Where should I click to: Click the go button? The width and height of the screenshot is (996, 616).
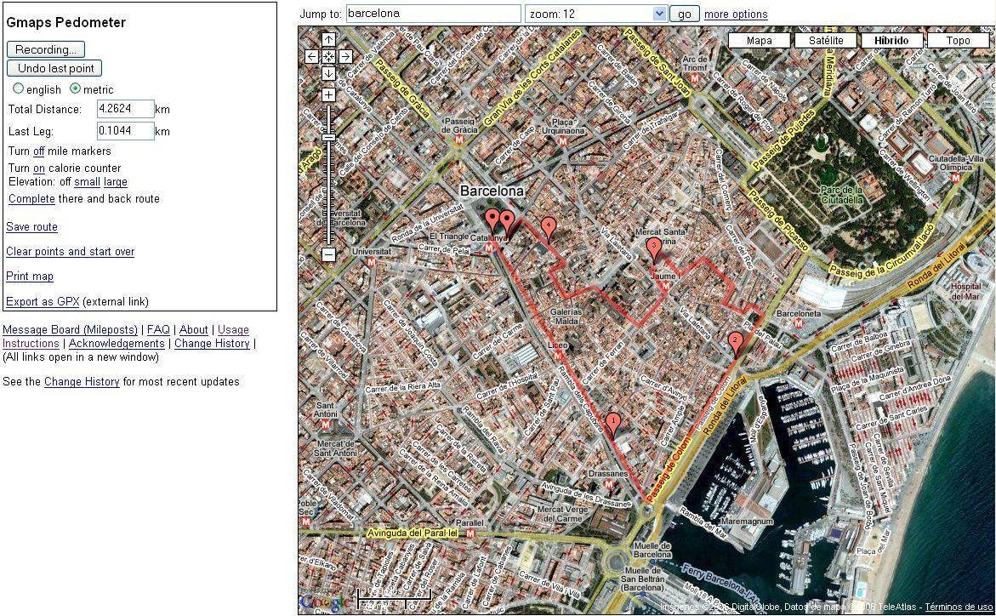coord(684,14)
